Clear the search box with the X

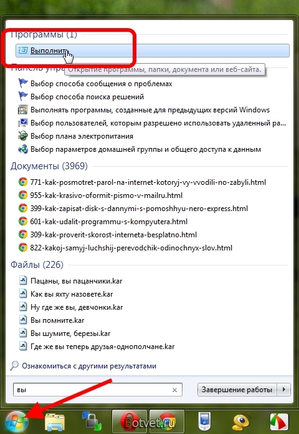(x=174, y=390)
